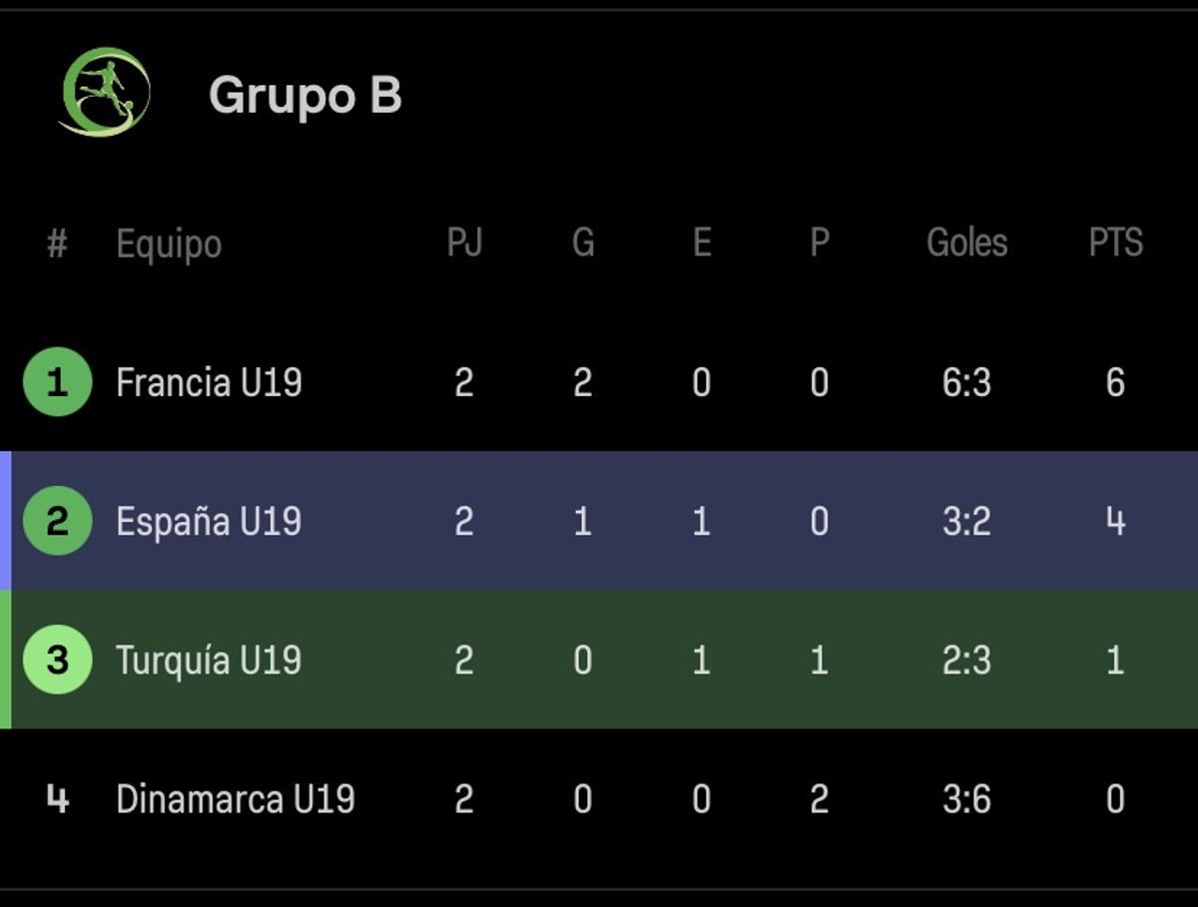Click the blue qualification stripe beside España U19
Viewport: 1198px width, 907px height.
click(6, 521)
